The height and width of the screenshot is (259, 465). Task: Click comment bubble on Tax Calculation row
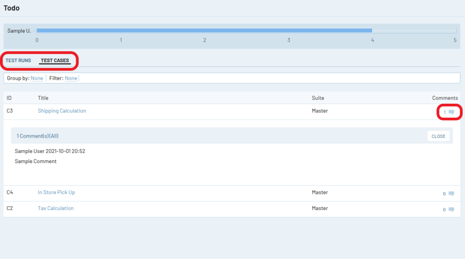(x=451, y=210)
